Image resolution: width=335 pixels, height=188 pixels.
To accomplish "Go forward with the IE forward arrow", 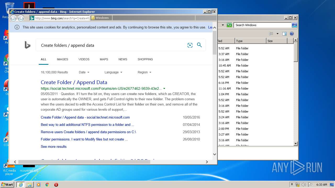I will coord(21,18).
